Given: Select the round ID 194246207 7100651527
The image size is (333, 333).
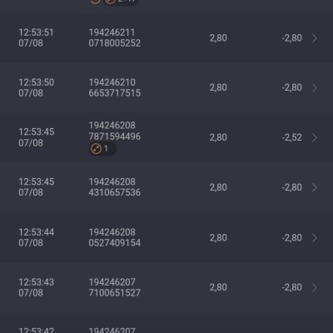Looking at the screenshot, I should (x=115, y=287).
